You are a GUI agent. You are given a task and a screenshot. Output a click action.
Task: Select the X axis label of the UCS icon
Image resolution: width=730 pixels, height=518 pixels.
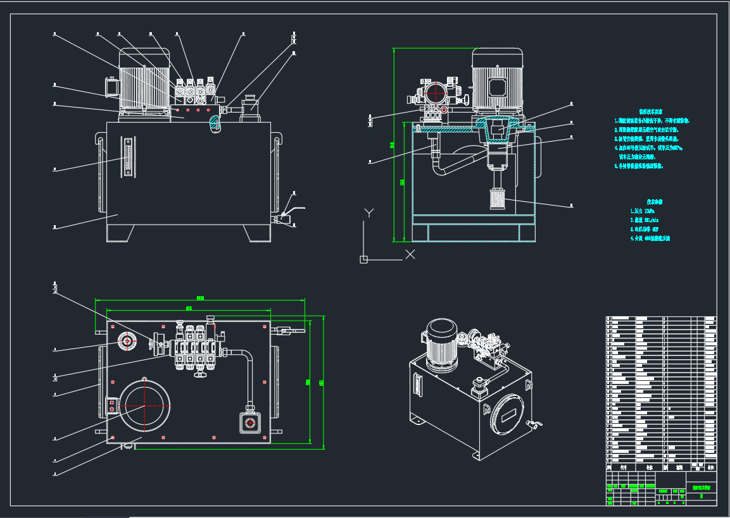[410, 254]
